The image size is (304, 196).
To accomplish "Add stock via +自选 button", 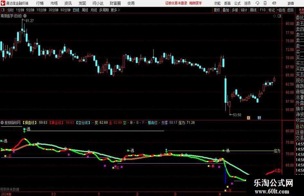I will coord(281,10).
